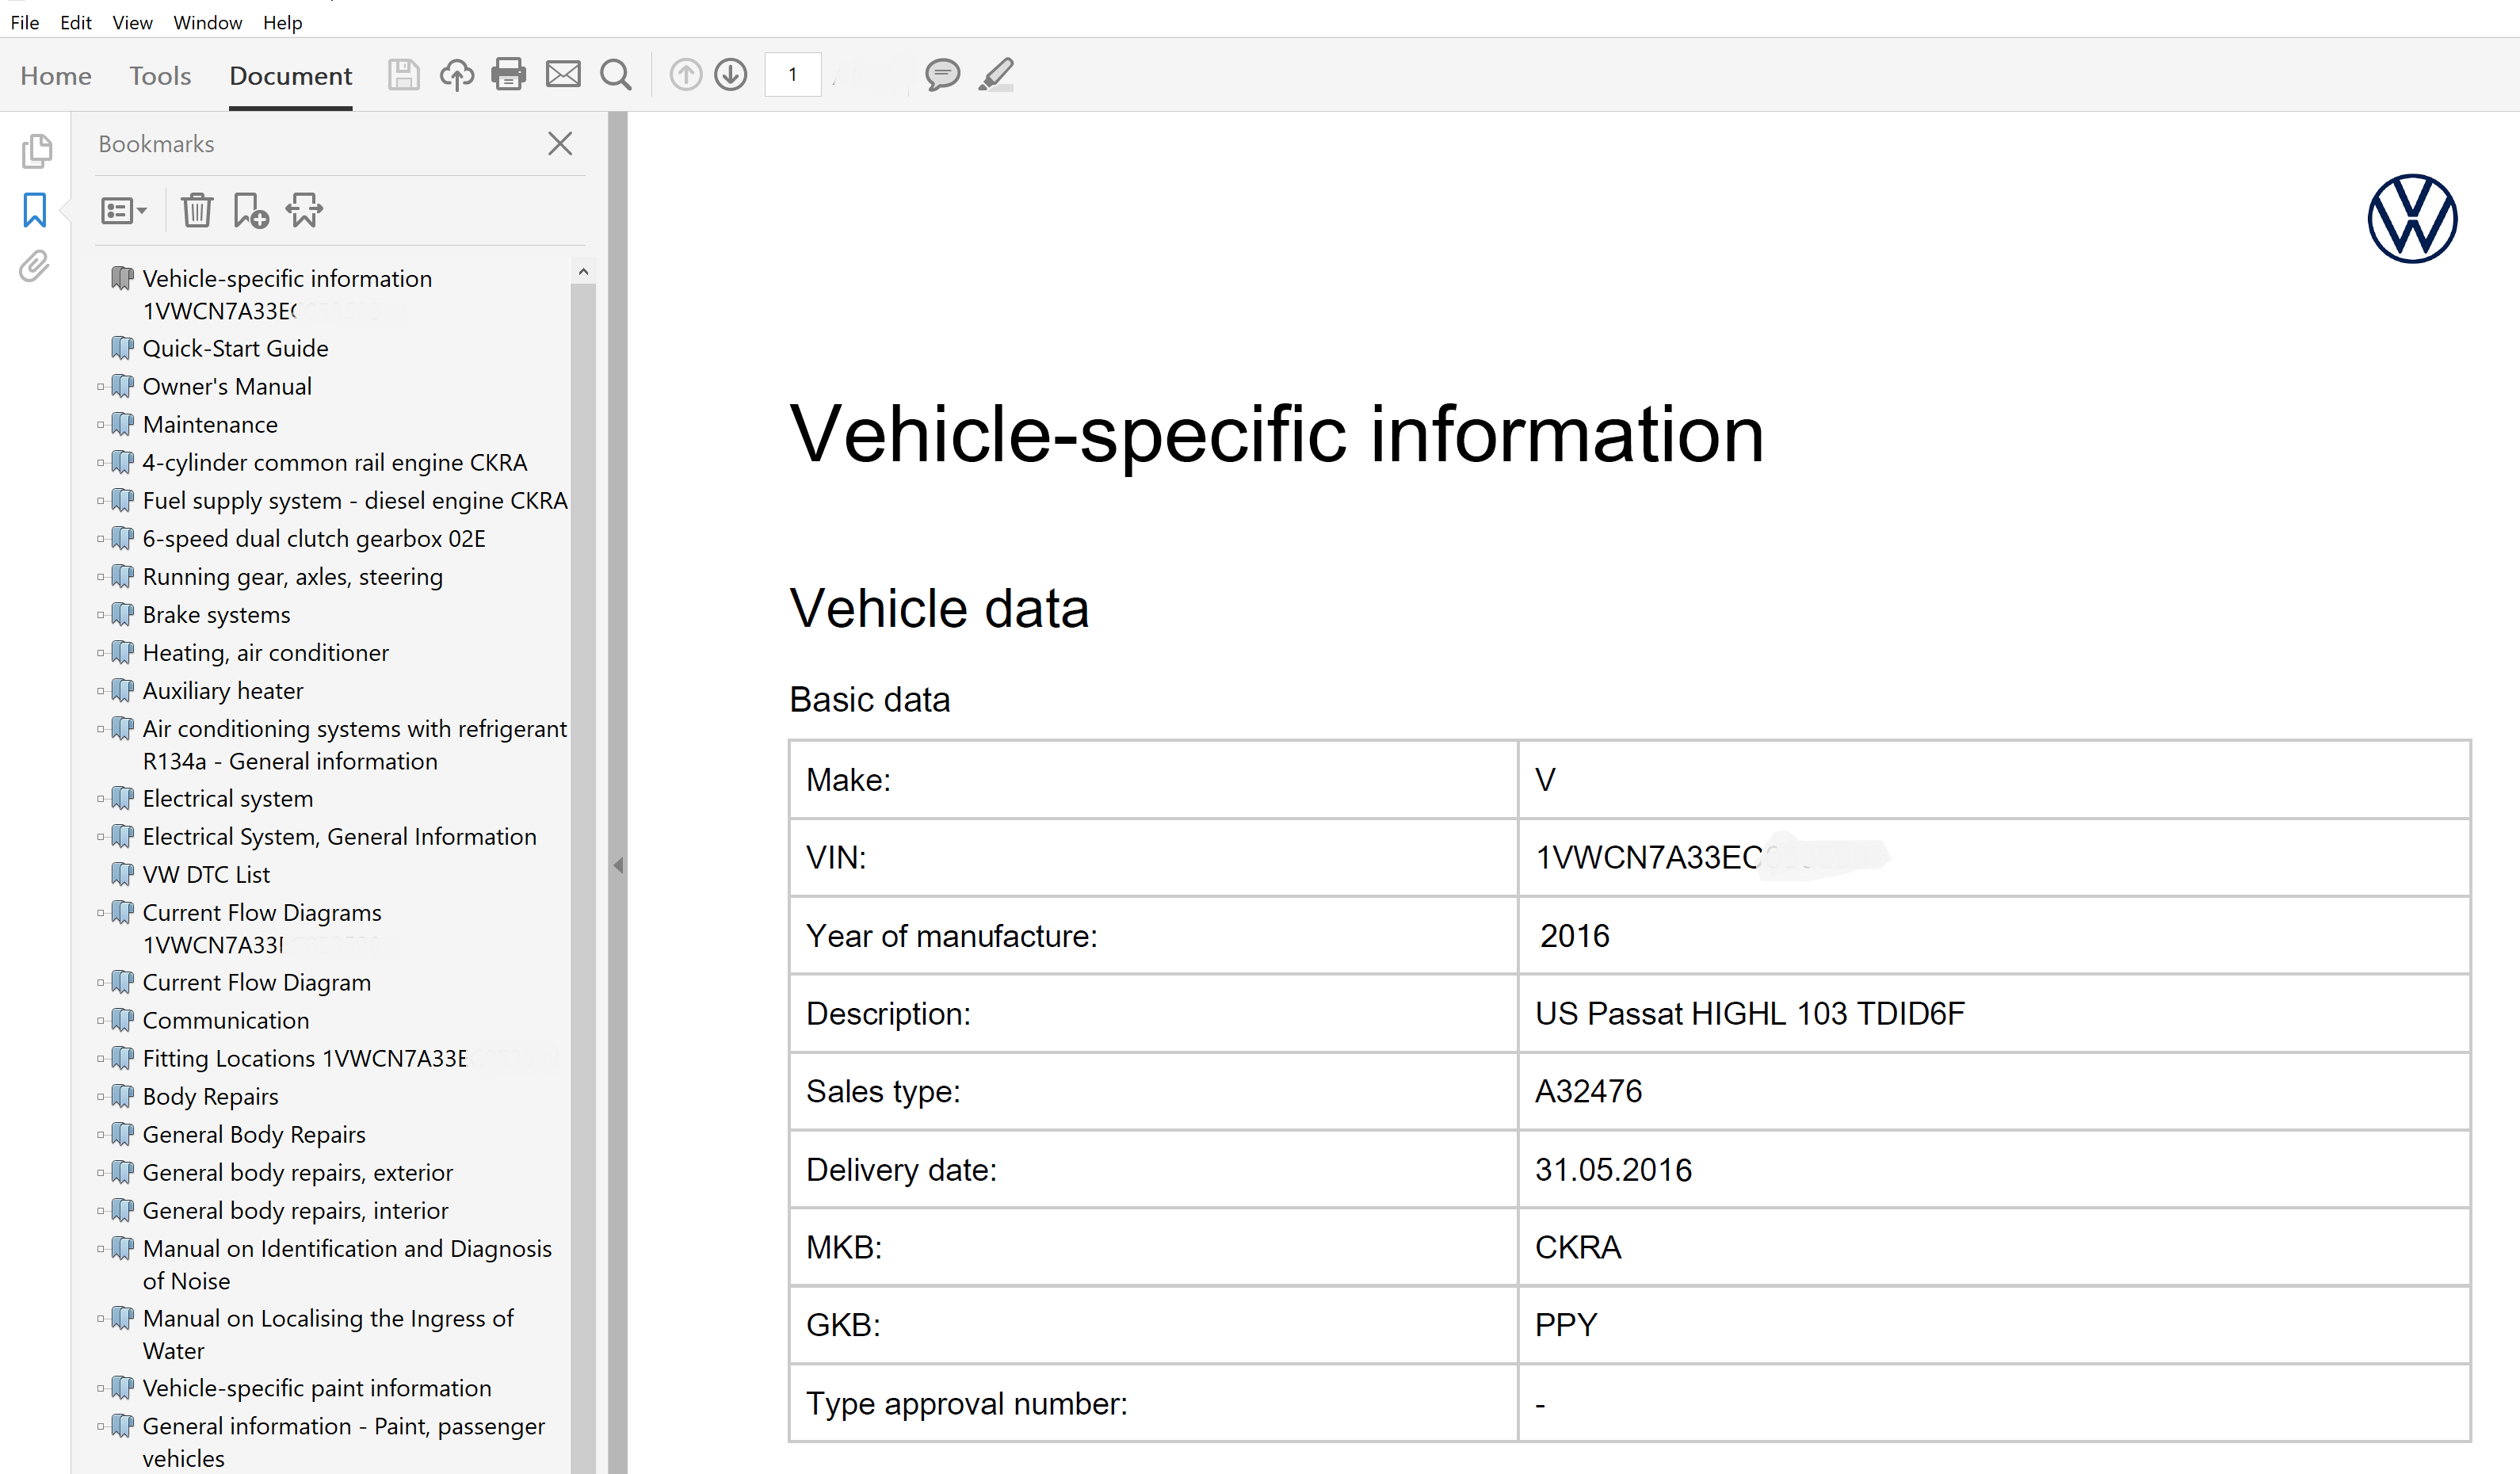Expand the Body Repairs bookmark
This screenshot has height=1474, width=2520.
pyautogui.click(x=101, y=1097)
